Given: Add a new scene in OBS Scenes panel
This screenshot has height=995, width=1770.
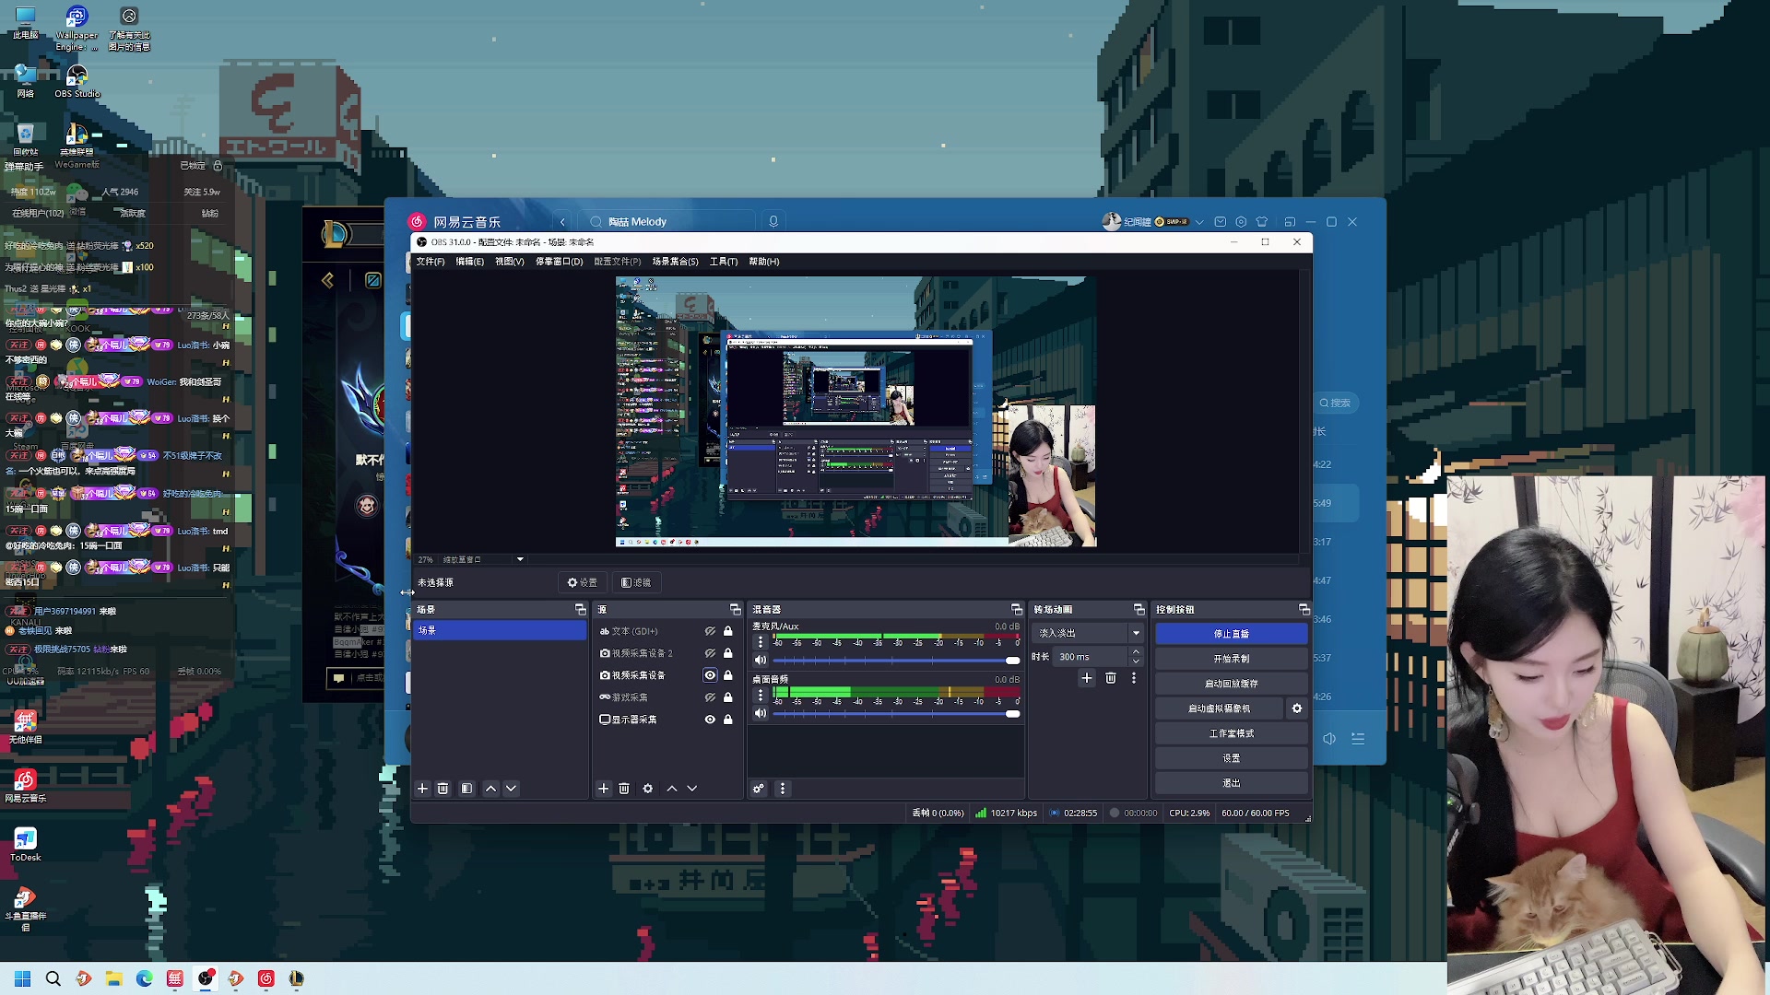Looking at the screenshot, I should 422,789.
